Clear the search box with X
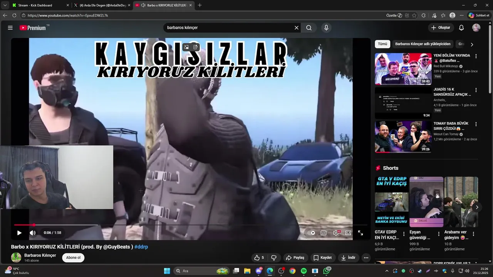This screenshot has height=277, width=493. pos(297,28)
